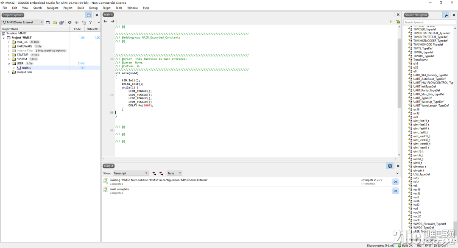The height and width of the screenshot is (248, 458).
Task: Click the synchronize/refresh arrows icon in Project Explorer
Action: pyautogui.click(x=70, y=22)
